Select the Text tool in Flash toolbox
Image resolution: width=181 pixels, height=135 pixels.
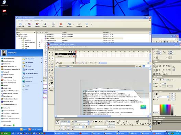(x=52, y=58)
